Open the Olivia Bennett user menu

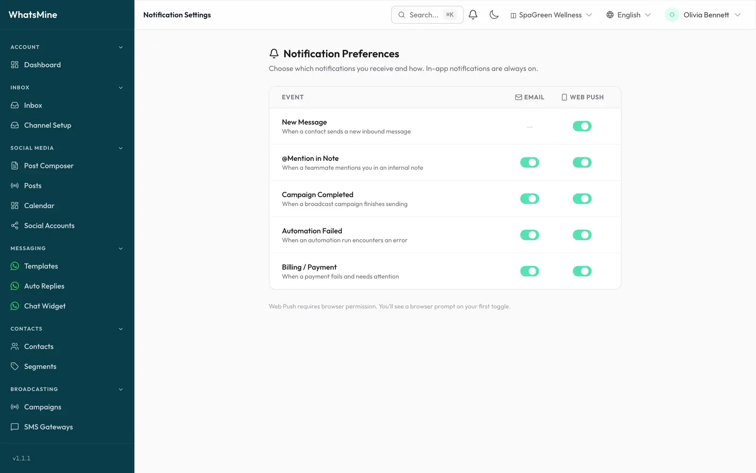[x=703, y=15]
